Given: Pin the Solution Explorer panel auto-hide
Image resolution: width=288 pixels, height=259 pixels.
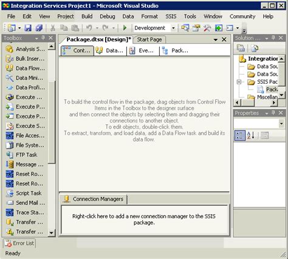Looking at the screenshot, I should coord(273,38).
